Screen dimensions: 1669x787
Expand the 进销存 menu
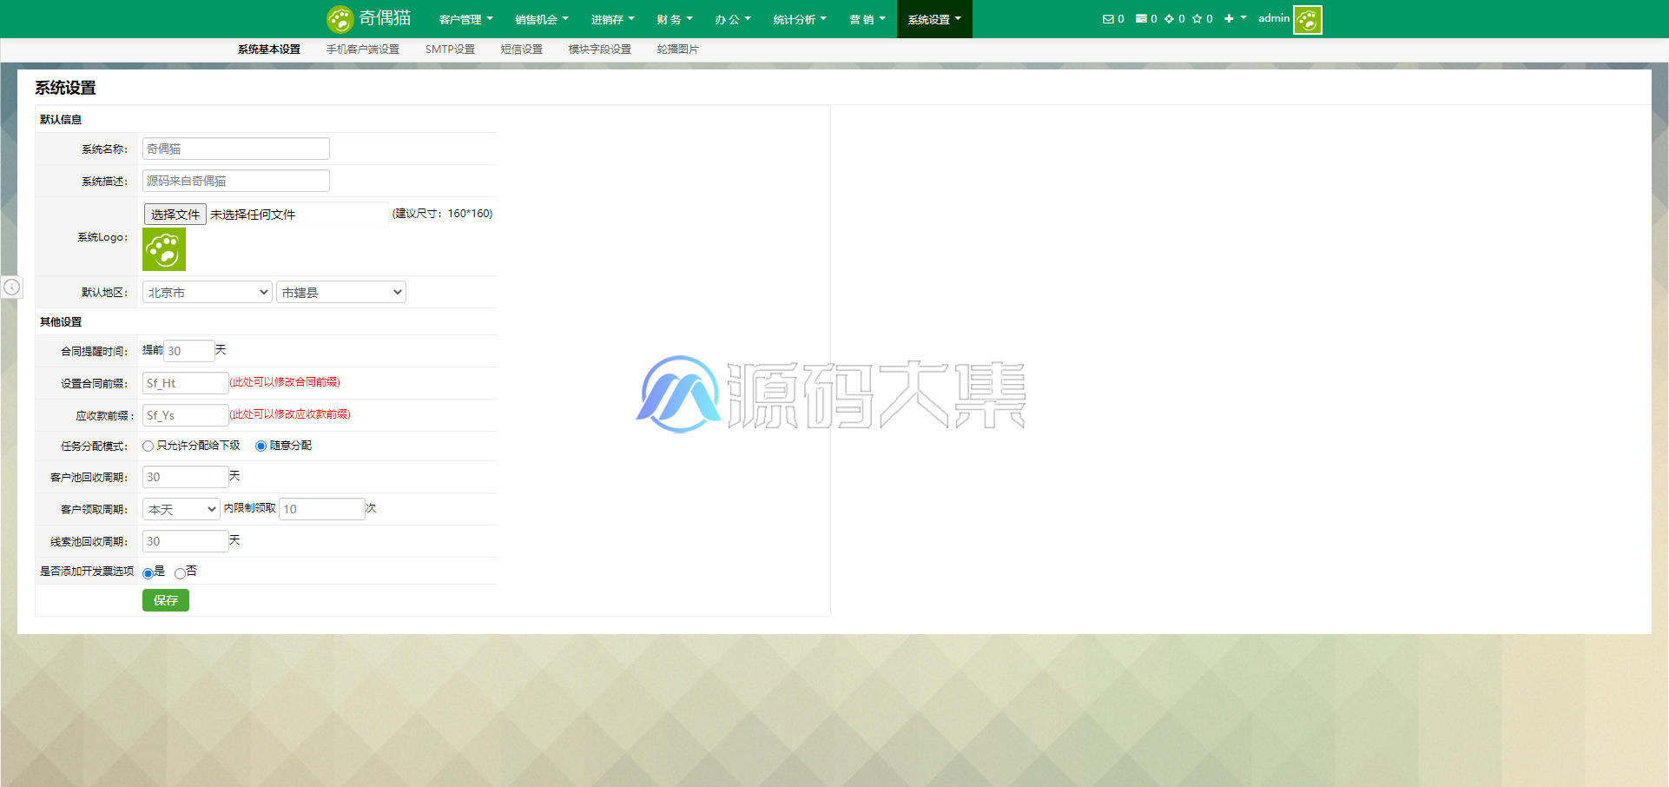tap(613, 19)
